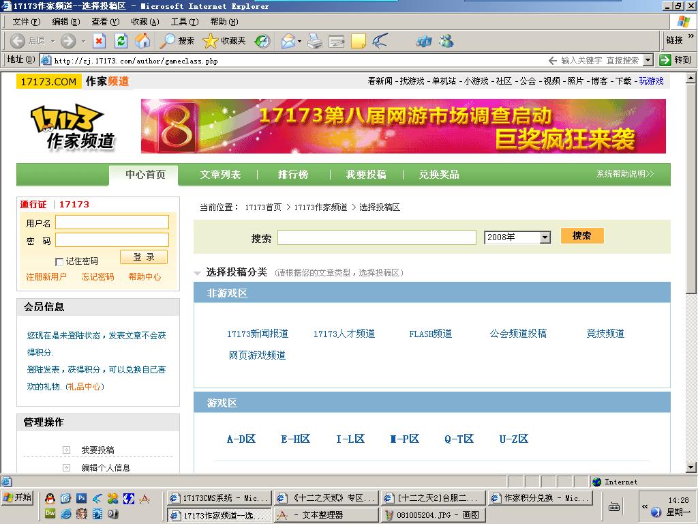
Task: Open the address bar dropdown arrow
Action: click(649, 60)
